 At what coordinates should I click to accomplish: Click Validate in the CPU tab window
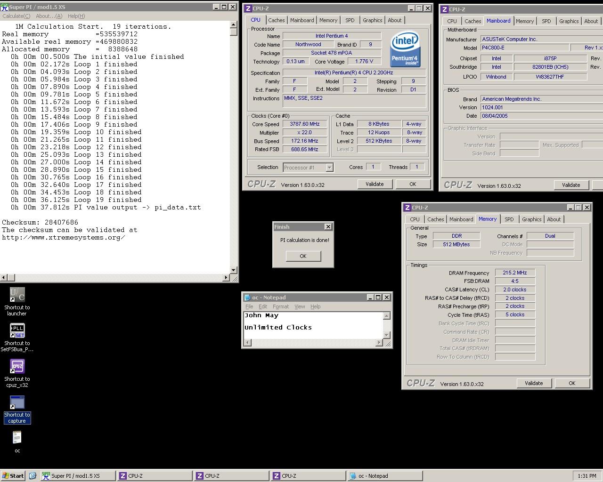pyautogui.click(x=375, y=184)
